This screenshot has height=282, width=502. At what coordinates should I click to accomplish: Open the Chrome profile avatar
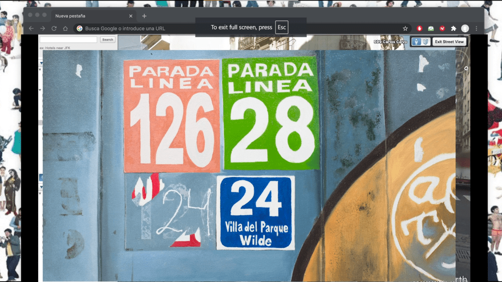click(x=465, y=28)
